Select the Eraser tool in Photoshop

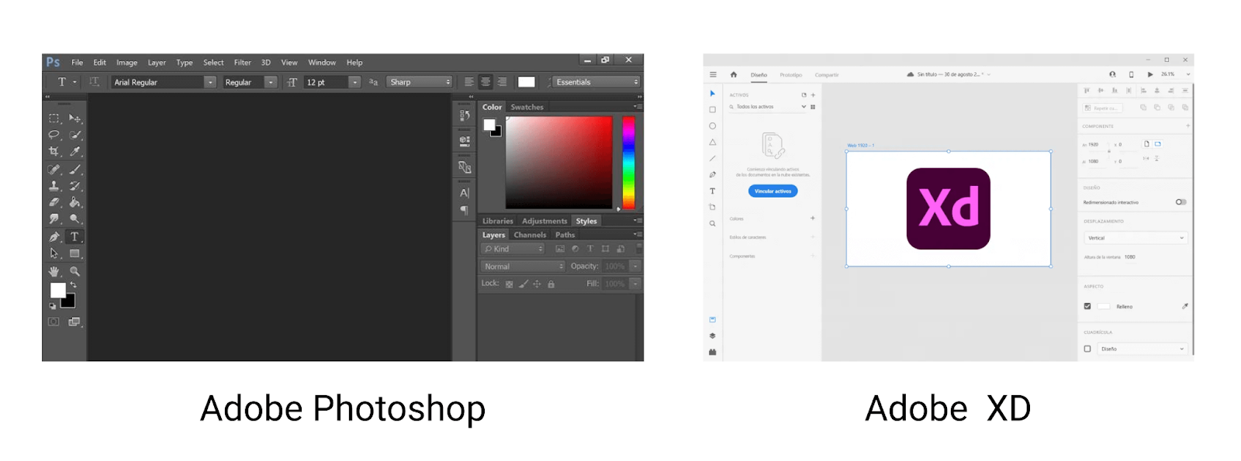pyautogui.click(x=54, y=202)
